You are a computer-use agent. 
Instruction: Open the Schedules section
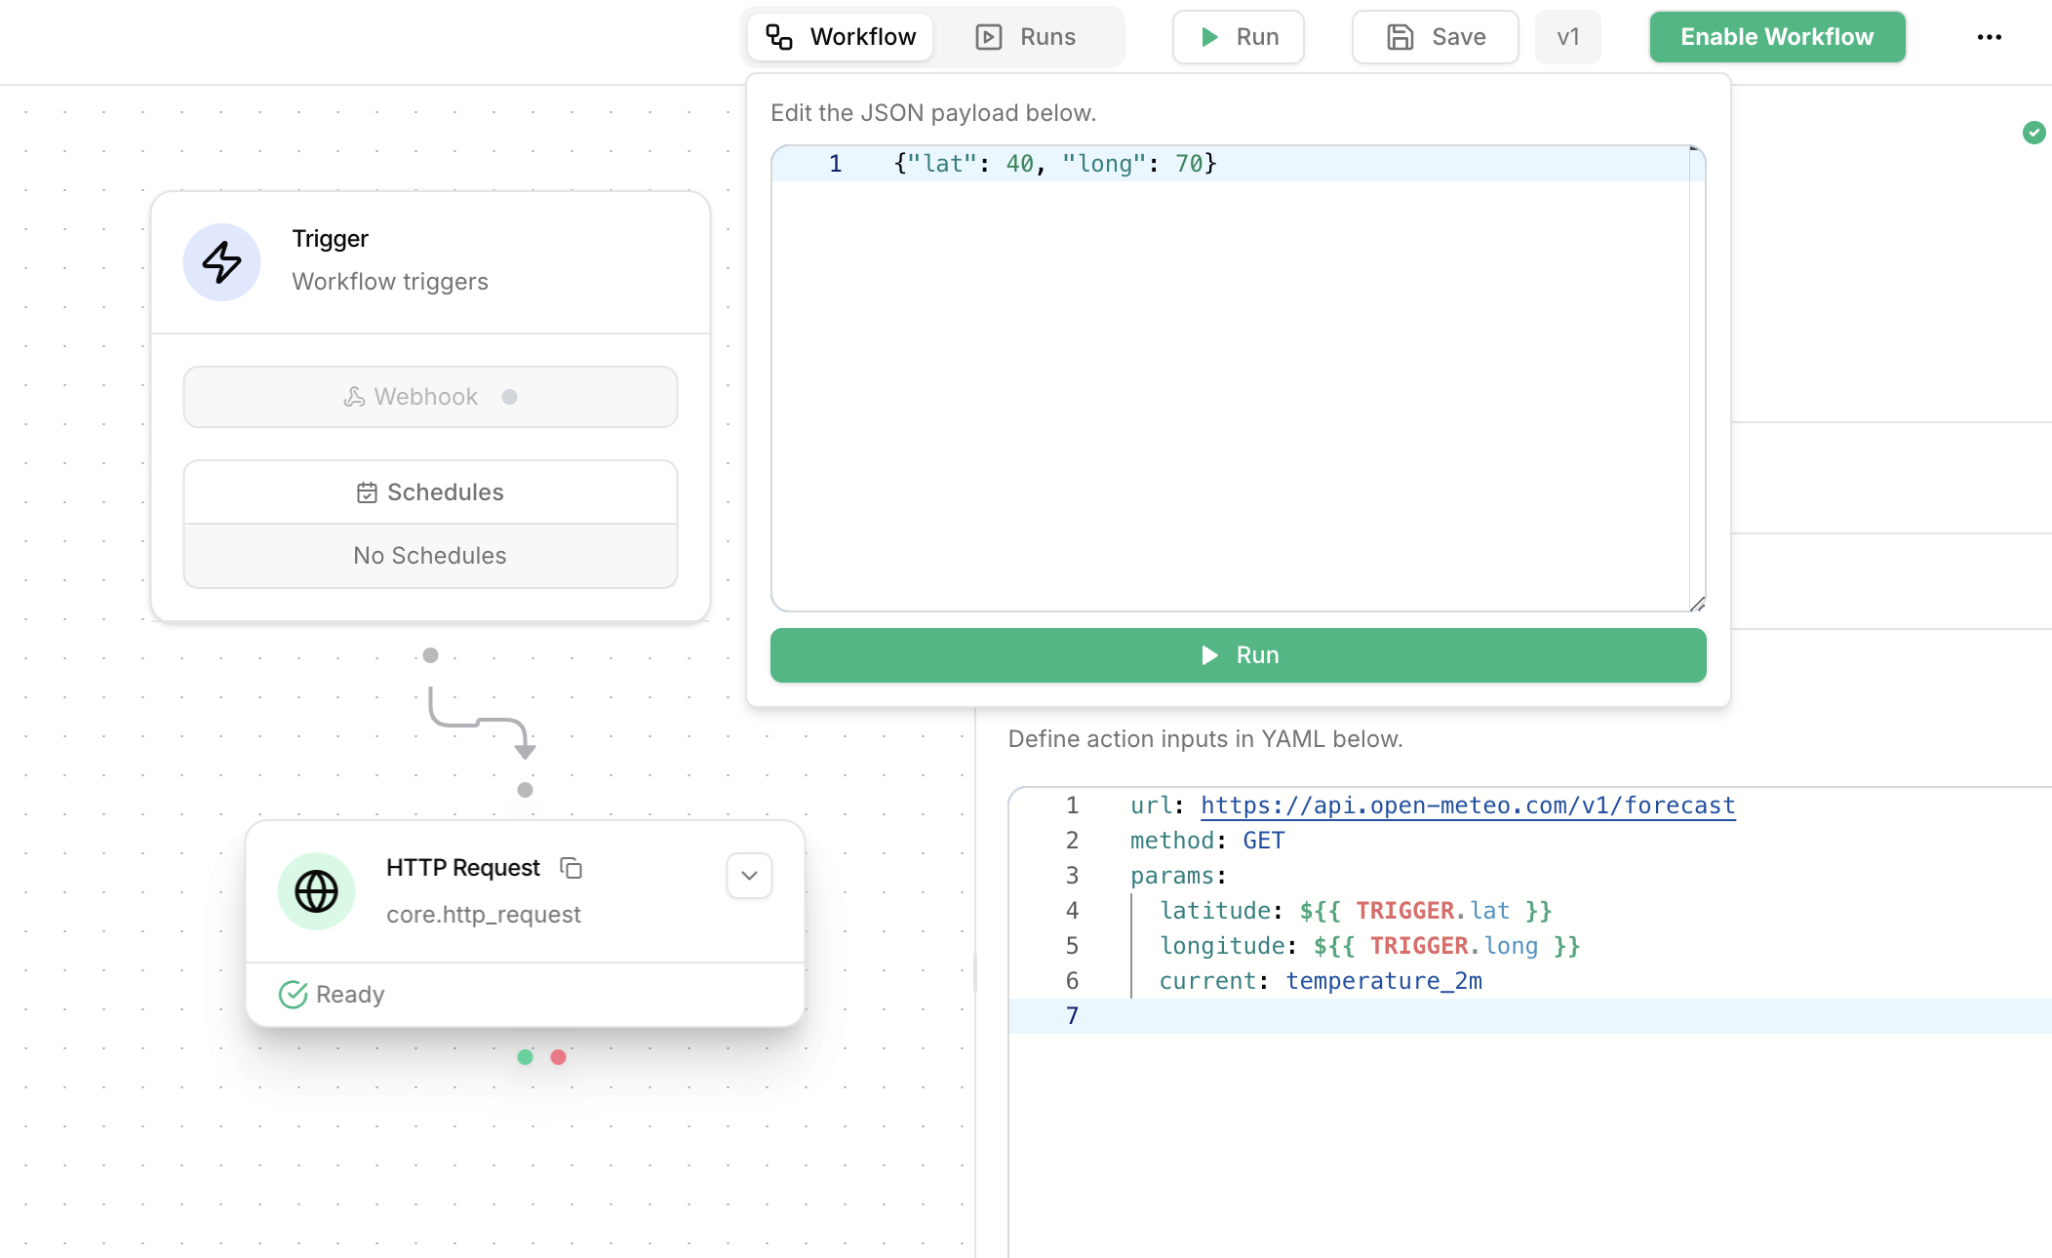point(430,492)
